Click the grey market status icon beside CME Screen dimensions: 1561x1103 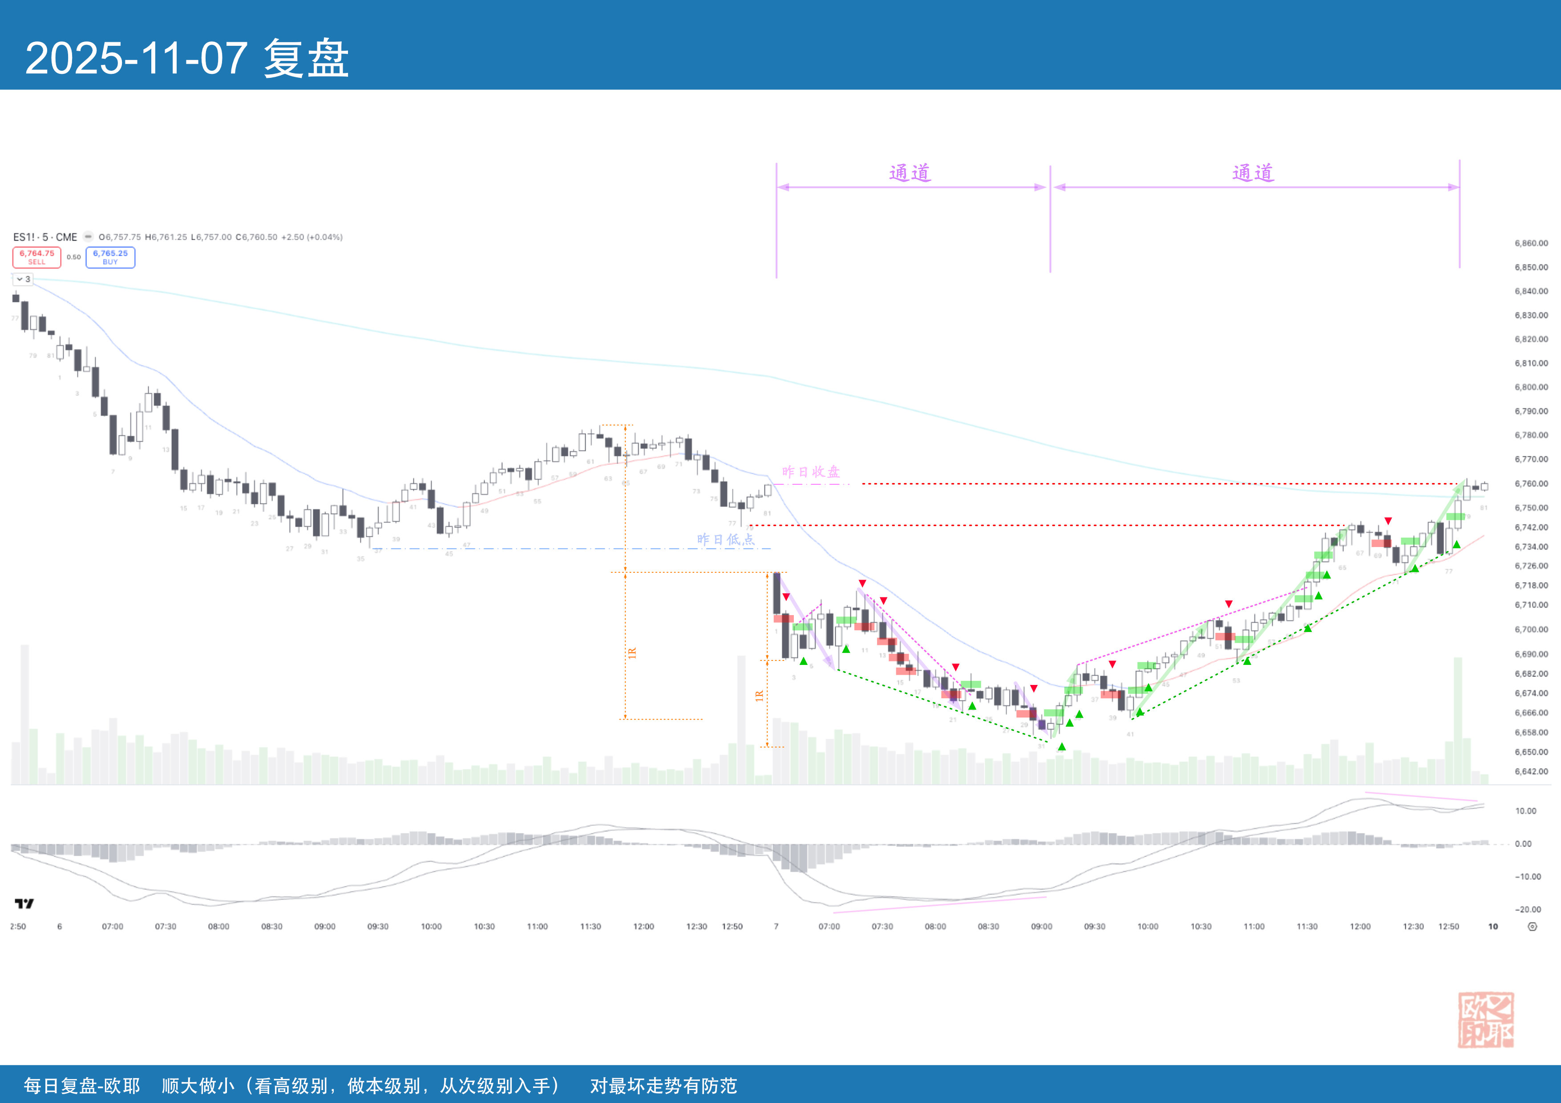click(89, 237)
